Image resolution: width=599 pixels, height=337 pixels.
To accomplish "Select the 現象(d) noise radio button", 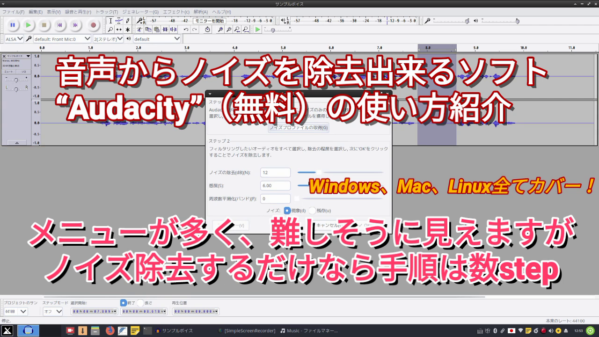I will (287, 211).
